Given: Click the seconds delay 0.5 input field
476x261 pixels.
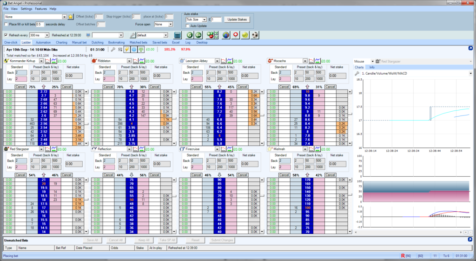Looking at the screenshot, I should coord(40,24).
